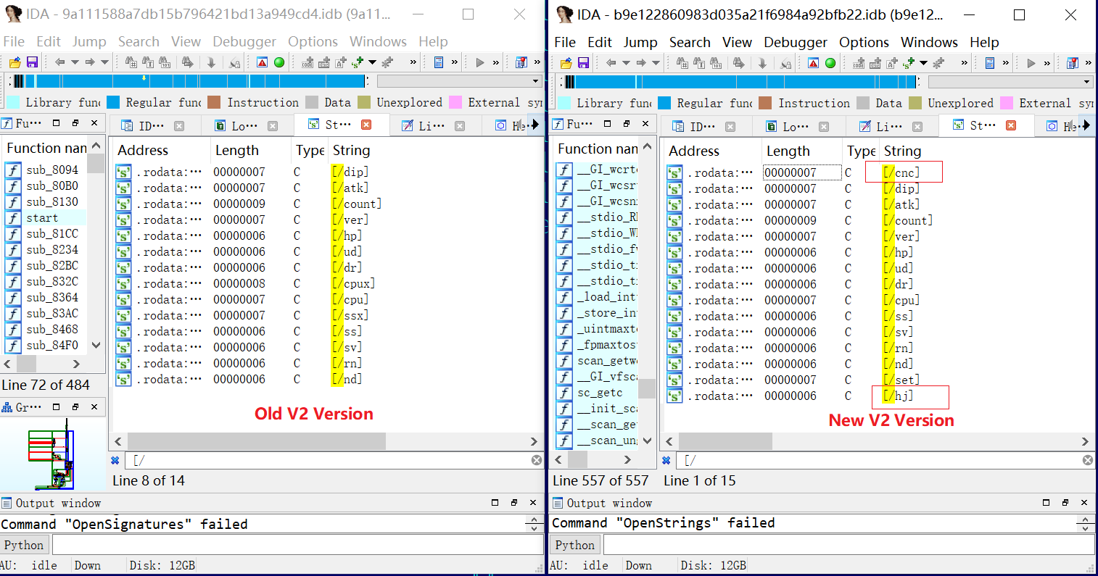The image size is (1098, 576).
Task: Click the External symbol swatch in right IDA
Action: [x=1006, y=103]
